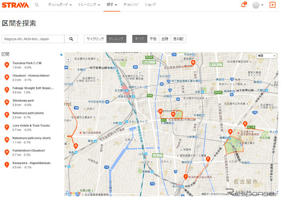Select サイクリング activity type
Viewport: 281px width, 202px height.
pyautogui.click(x=95, y=39)
